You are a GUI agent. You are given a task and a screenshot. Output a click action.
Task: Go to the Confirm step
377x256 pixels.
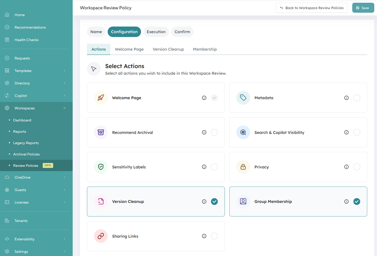[x=182, y=32]
